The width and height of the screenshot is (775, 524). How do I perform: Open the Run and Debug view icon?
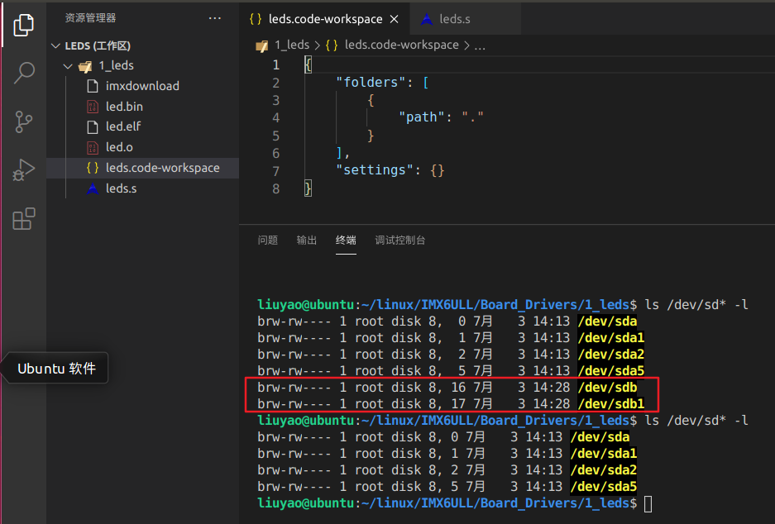[23, 170]
